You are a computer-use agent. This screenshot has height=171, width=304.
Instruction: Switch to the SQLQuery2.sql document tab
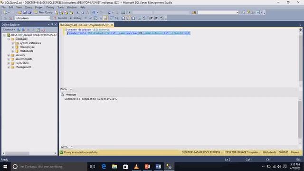click(x=84, y=25)
